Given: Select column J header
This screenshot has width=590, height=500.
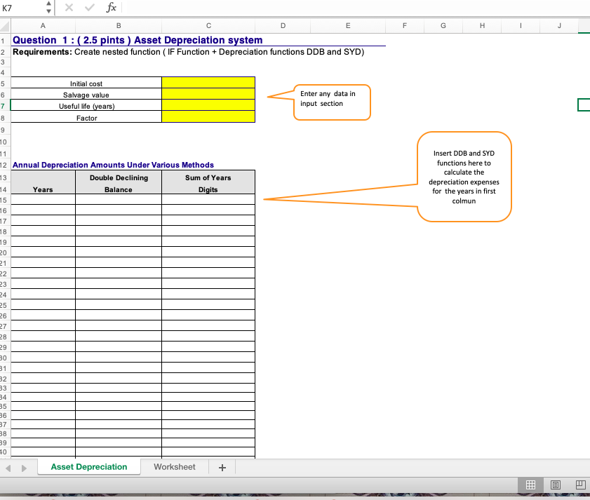Looking at the screenshot, I should click(x=559, y=25).
